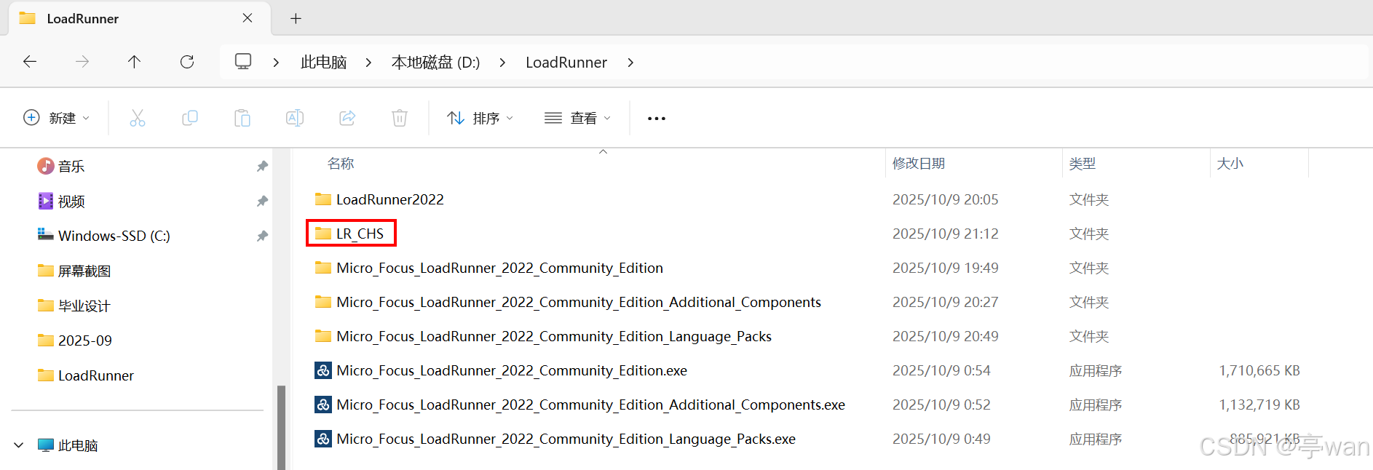Screen dimensions: 1373x470
Task: Click the Delete trash icon
Action: [400, 118]
